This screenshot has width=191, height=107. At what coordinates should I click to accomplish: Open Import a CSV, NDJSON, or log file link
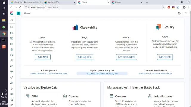102,73
